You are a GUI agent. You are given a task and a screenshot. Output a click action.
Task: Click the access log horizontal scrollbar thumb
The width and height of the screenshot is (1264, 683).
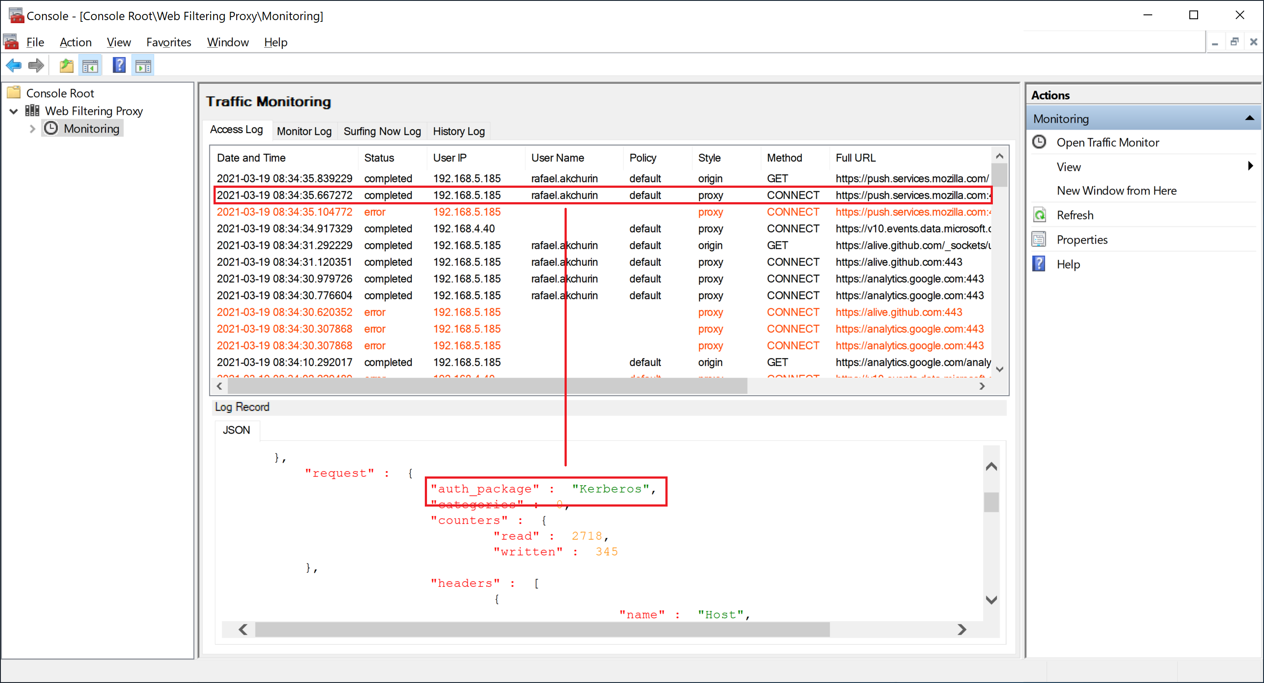tap(487, 386)
